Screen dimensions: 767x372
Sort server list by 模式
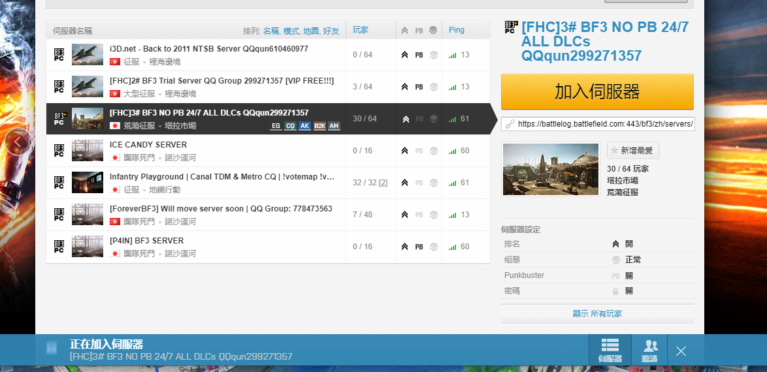click(291, 31)
